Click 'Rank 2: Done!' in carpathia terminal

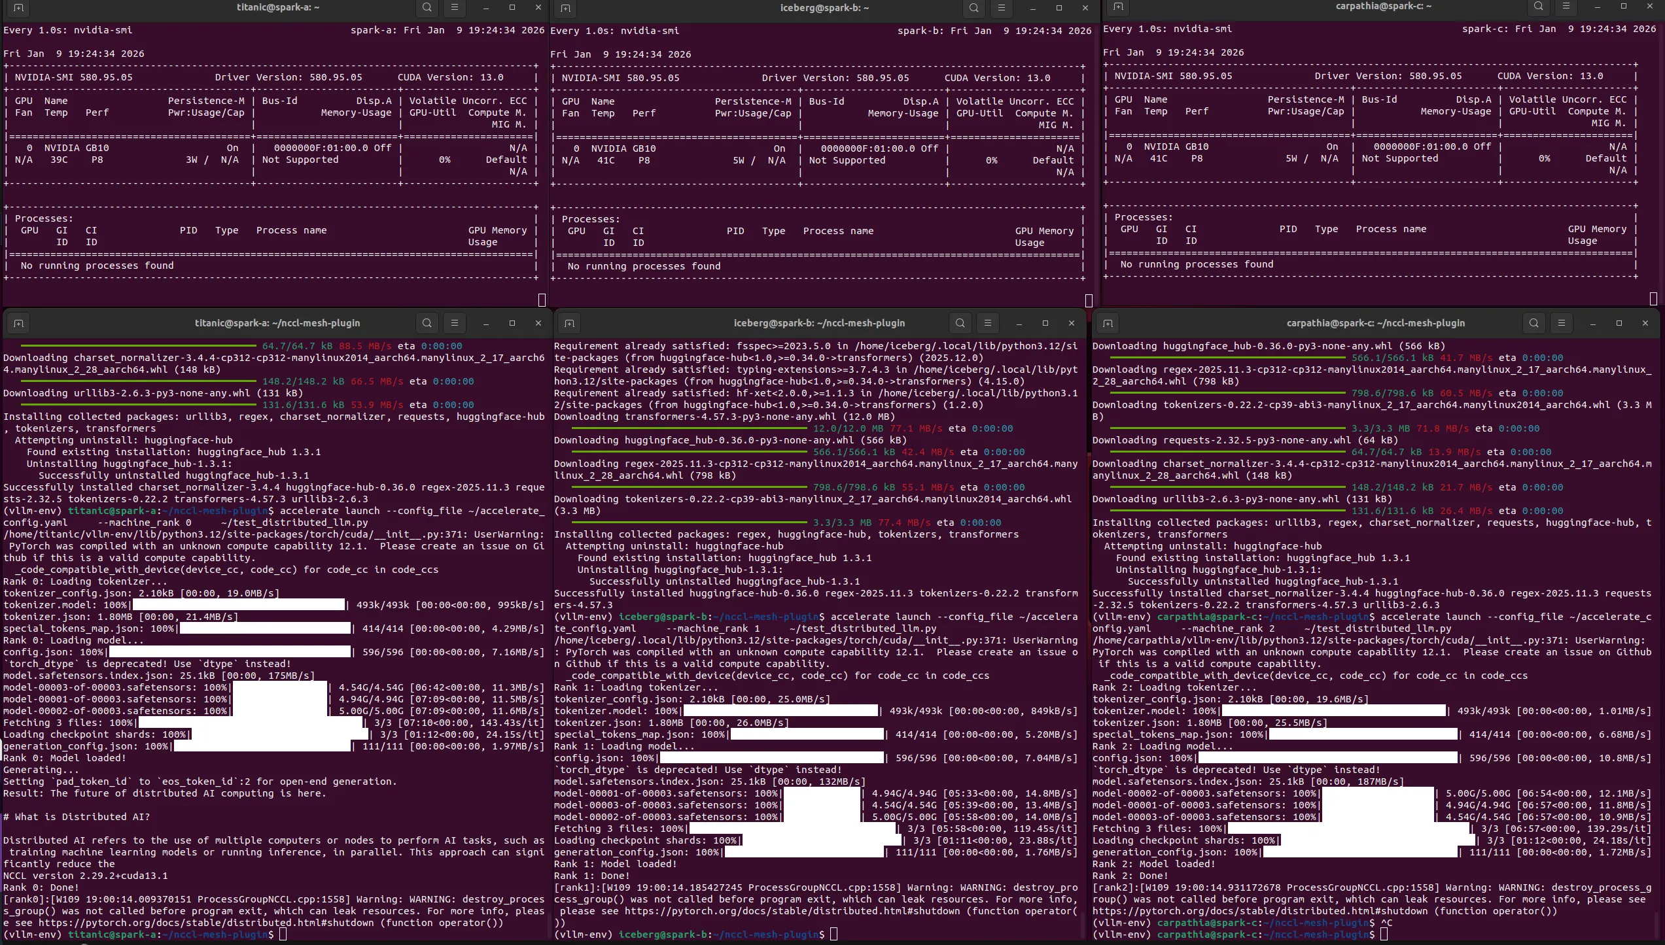[1130, 876]
